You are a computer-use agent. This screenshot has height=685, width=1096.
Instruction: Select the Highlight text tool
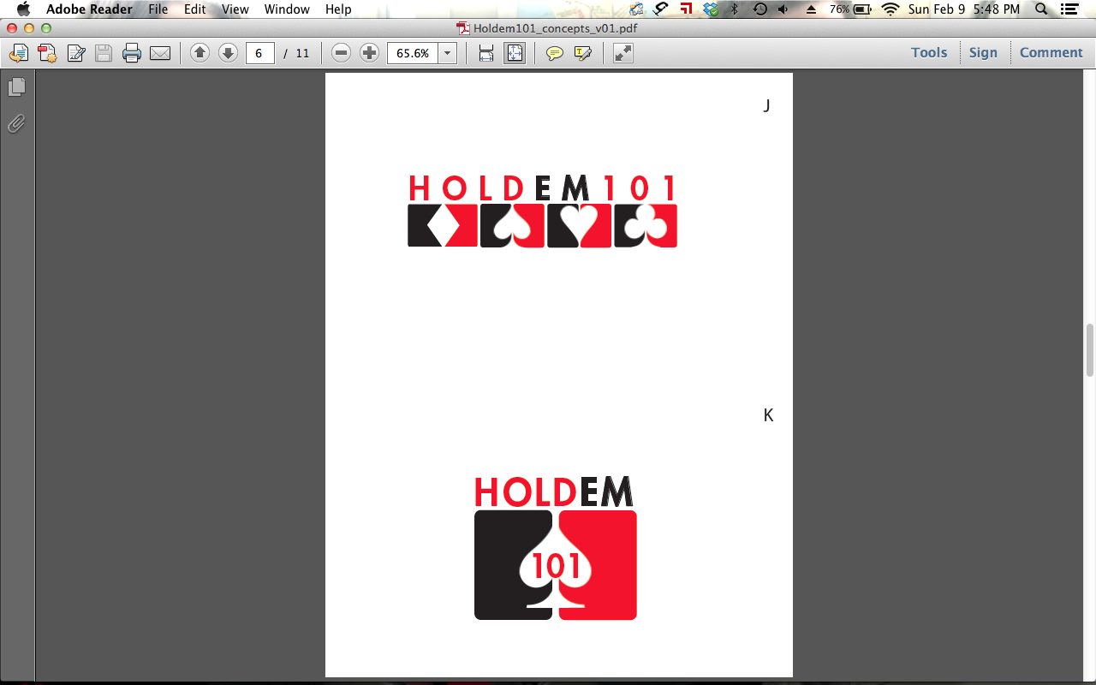pos(583,53)
